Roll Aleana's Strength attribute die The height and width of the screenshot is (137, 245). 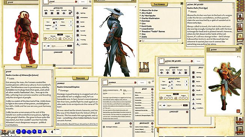(x=179, y=73)
